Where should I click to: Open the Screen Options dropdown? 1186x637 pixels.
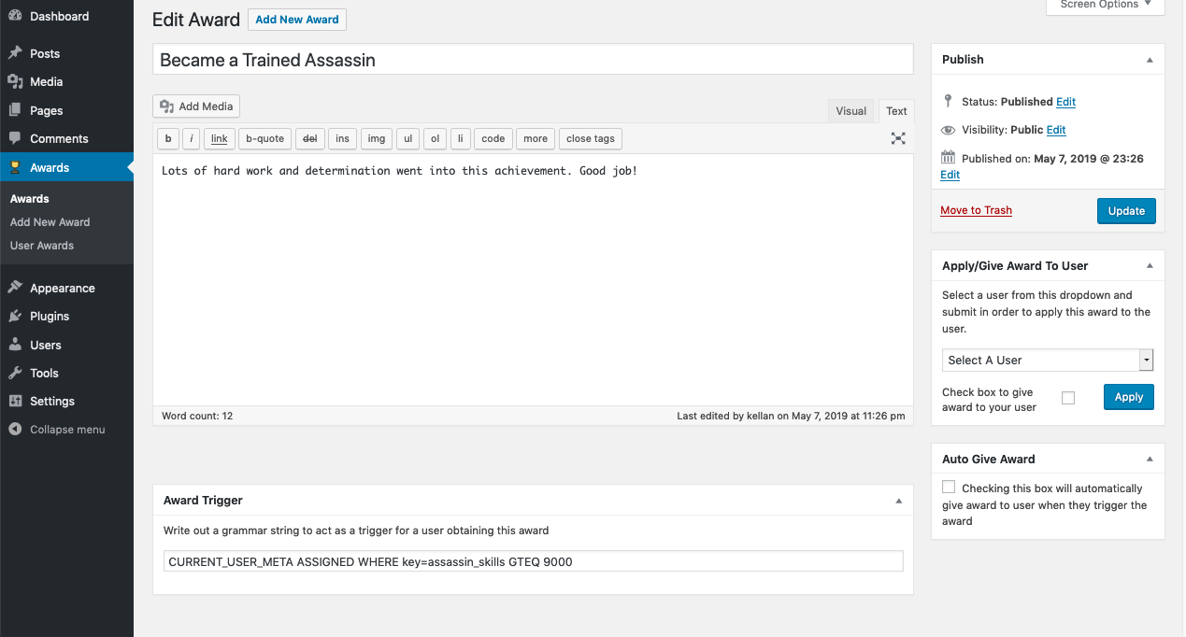[1105, 6]
